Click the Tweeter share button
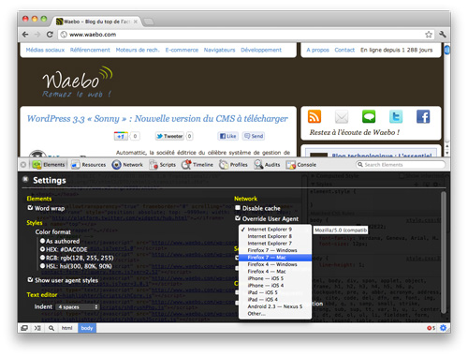The height and width of the screenshot is (357, 468). [169, 136]
